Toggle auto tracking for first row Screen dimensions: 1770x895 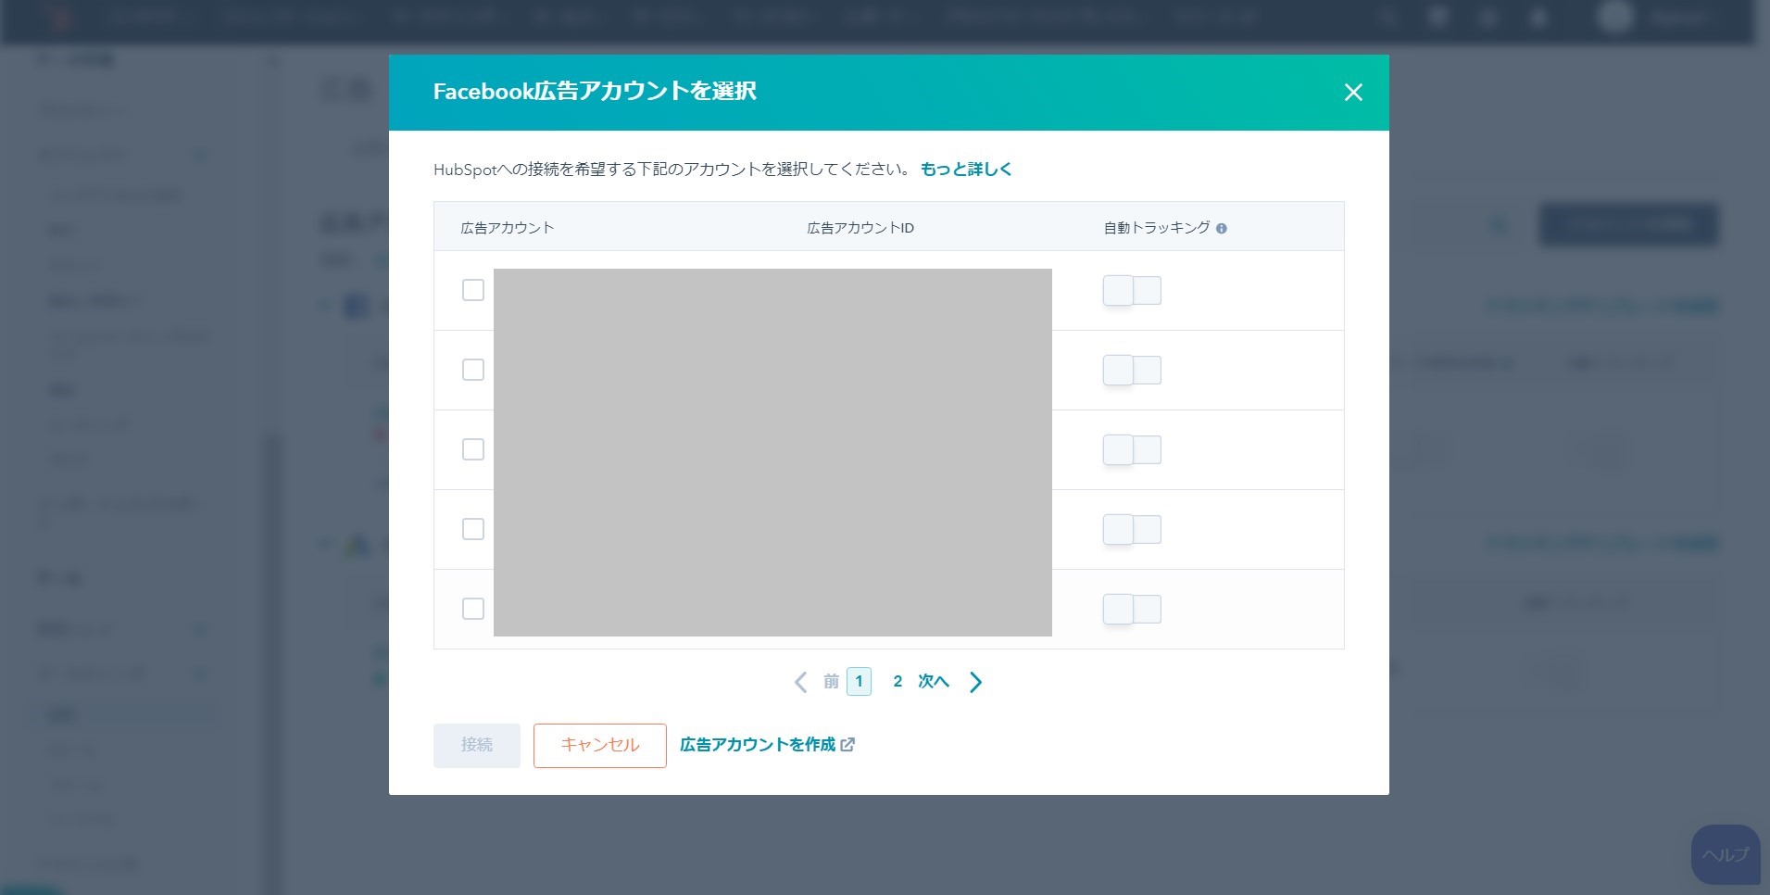1132,290
